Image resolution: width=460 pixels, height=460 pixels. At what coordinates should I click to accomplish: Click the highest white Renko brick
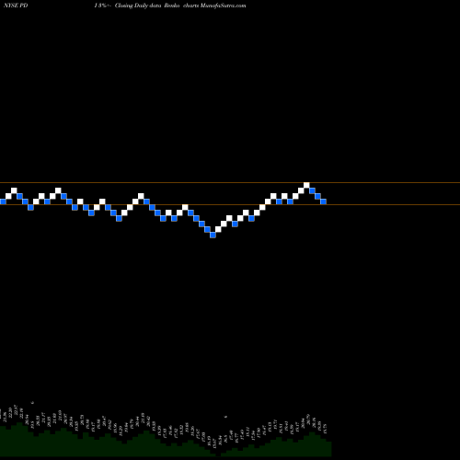306,185
